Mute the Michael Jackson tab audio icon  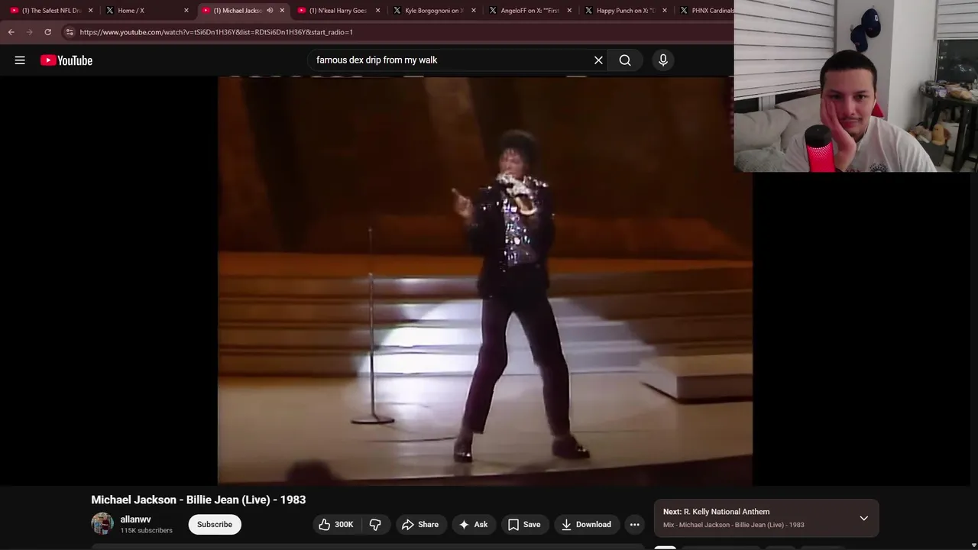coord(270,11)
